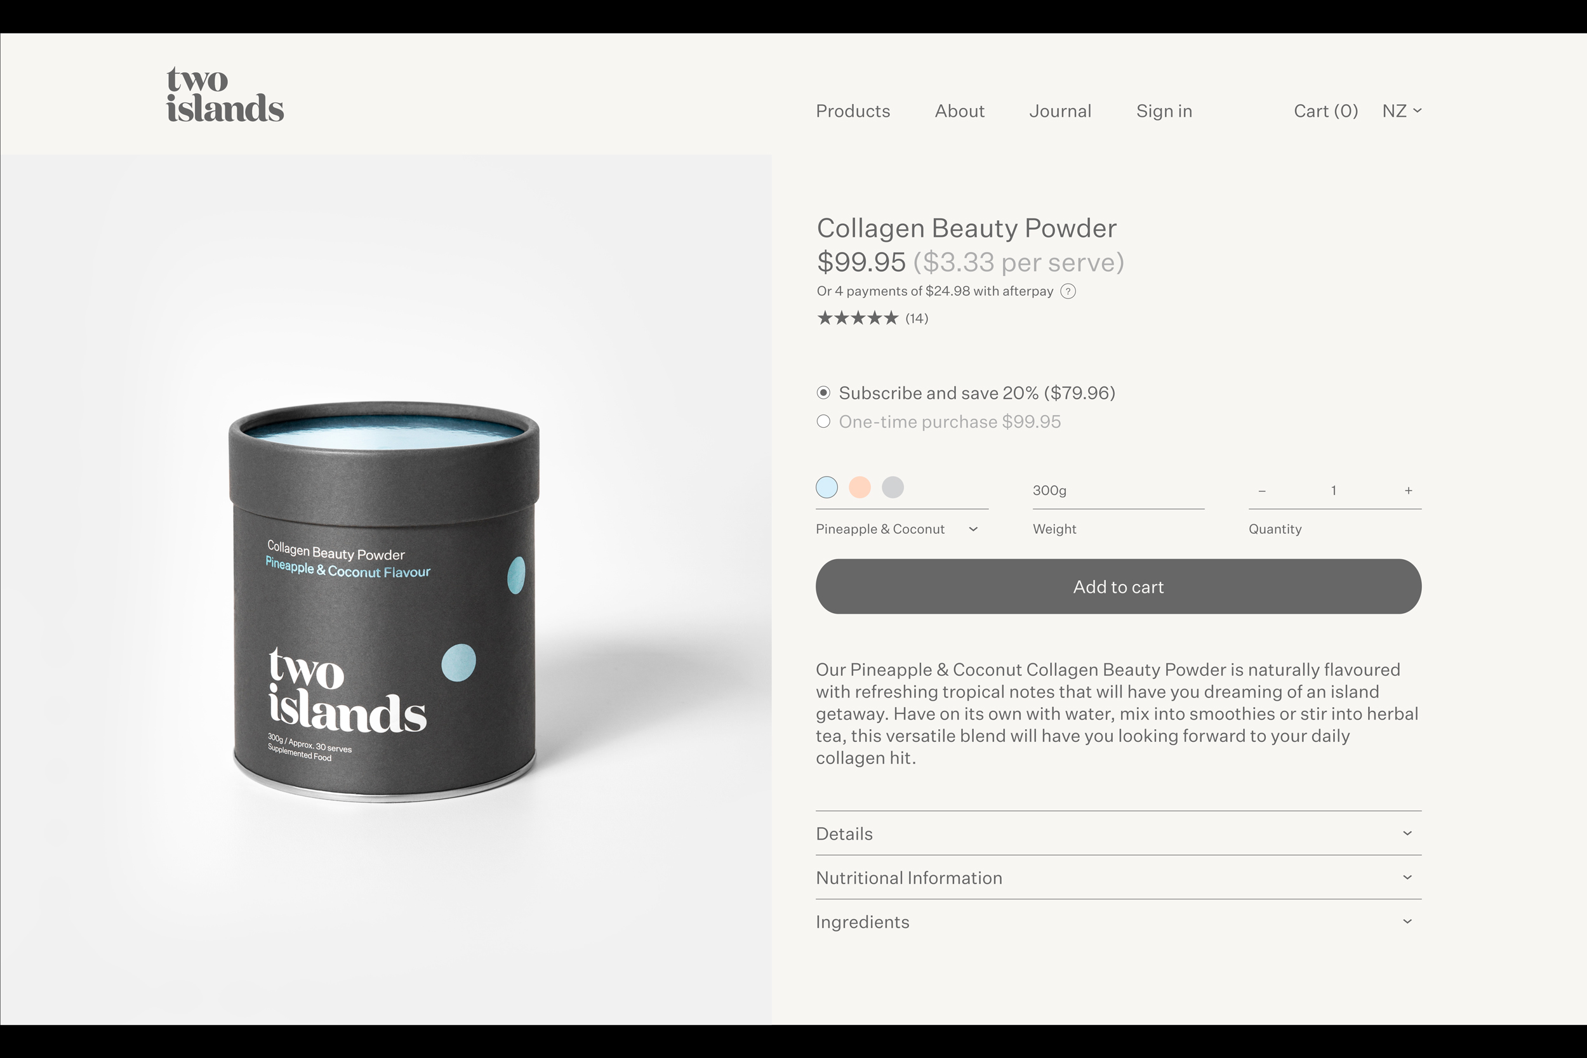Screen dimensions: 1587x1058
Task: Increase quantity with the plus icon
Action: click(x=1408, y=491)
